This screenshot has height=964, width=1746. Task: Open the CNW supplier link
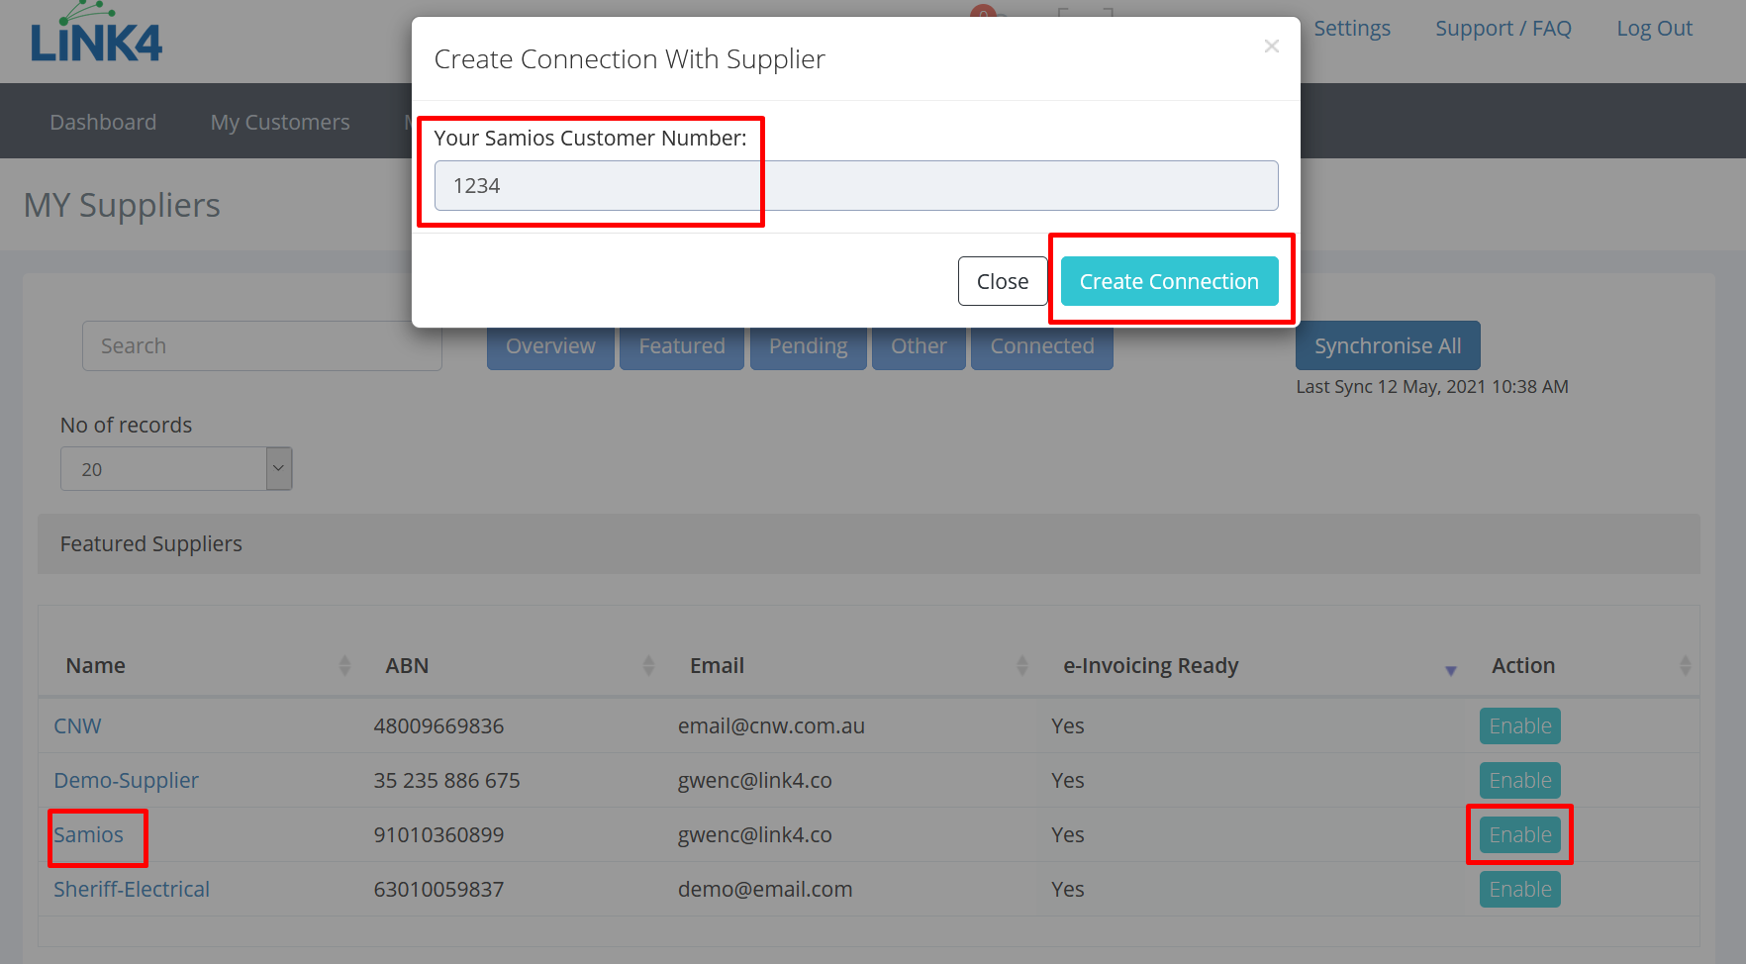coord(77,726)
